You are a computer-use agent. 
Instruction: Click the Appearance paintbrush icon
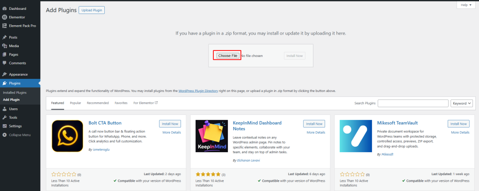tap(4, 74)
